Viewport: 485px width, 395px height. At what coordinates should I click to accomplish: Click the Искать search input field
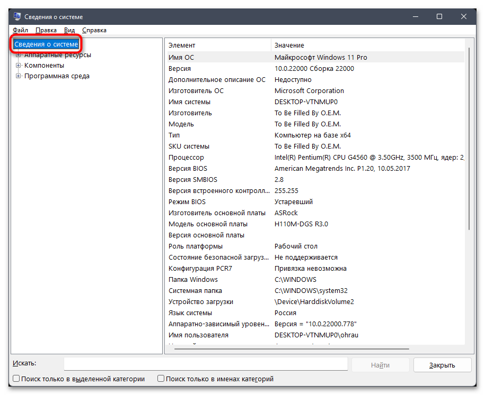206,364
